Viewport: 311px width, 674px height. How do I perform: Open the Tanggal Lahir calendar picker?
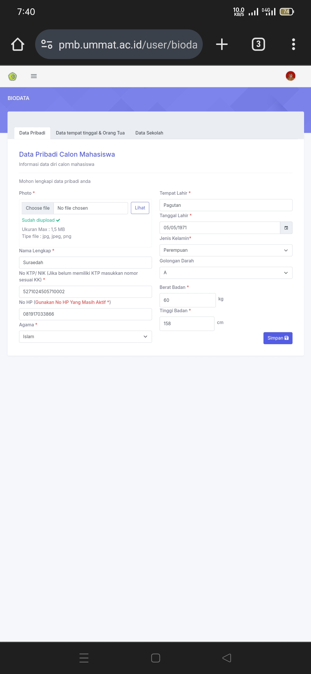(286, 228)
